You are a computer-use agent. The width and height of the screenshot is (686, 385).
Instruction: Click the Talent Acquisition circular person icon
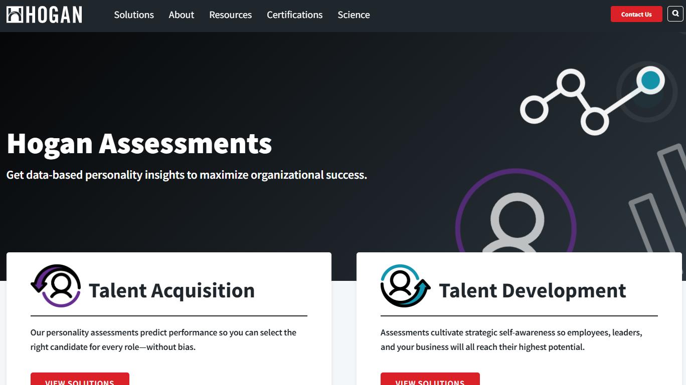56,286
